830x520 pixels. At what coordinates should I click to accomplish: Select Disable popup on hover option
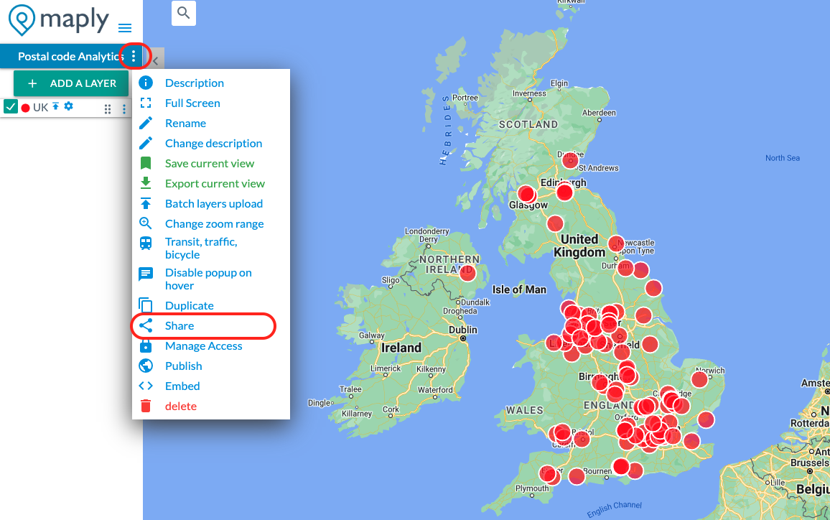(x=208, y=279)
